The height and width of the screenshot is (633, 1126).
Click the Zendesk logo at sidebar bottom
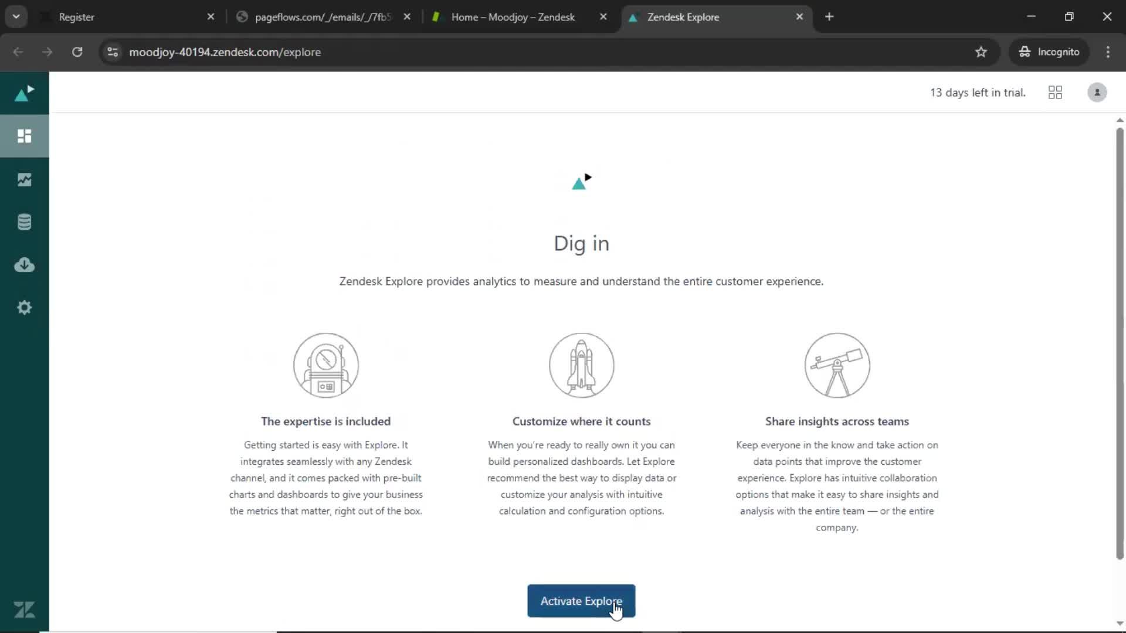[24, 610]
